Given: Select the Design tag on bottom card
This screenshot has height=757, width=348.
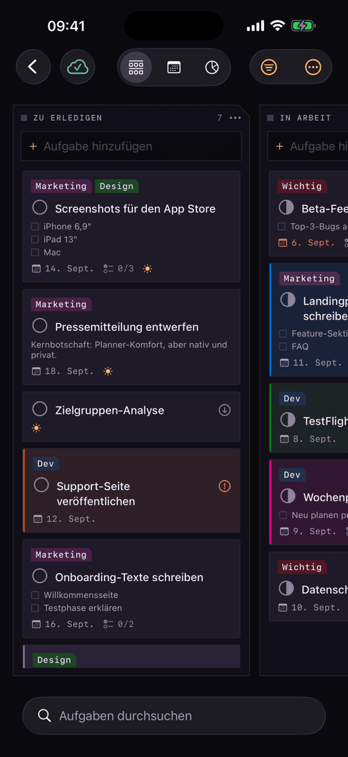Looking at the screenshot, I should tap(54, 660).
